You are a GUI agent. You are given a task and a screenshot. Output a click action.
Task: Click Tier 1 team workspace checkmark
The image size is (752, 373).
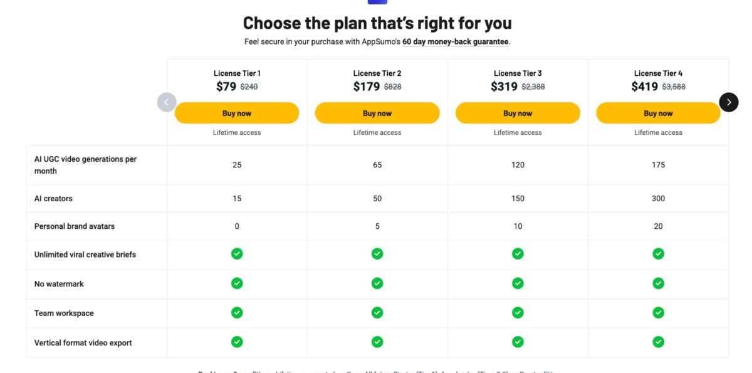click(x=237, y=312)
